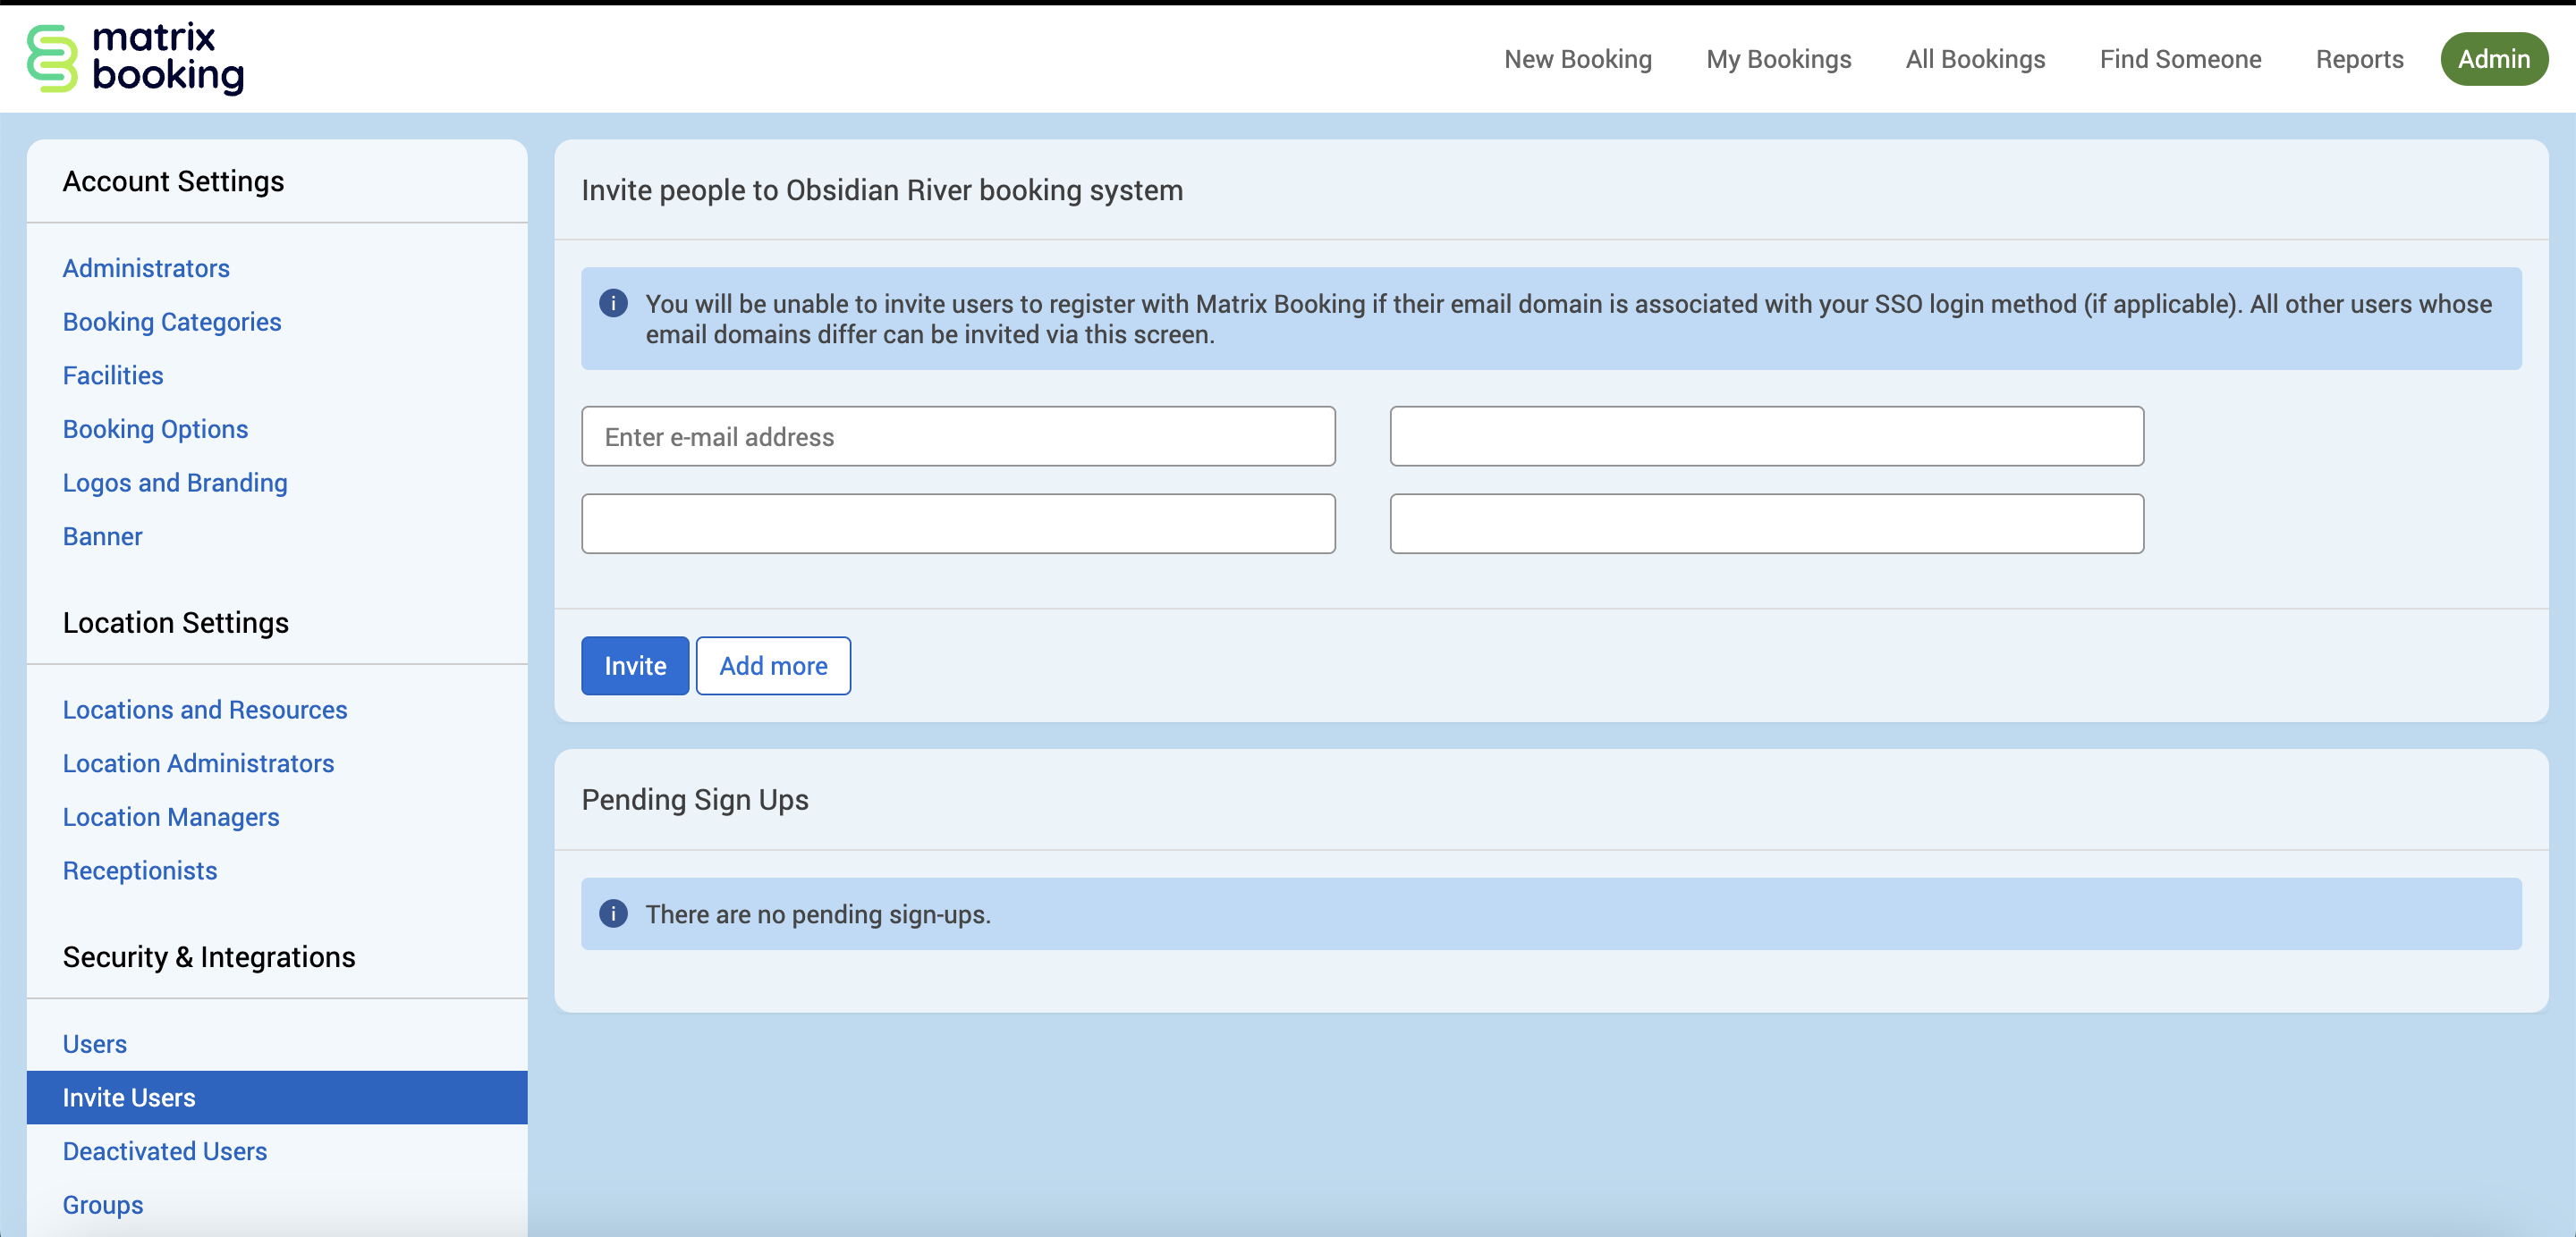Navigate to Administrators settings
Image resolution: width=2576 pixels, height=1237 pixels.
pos(145,267)
